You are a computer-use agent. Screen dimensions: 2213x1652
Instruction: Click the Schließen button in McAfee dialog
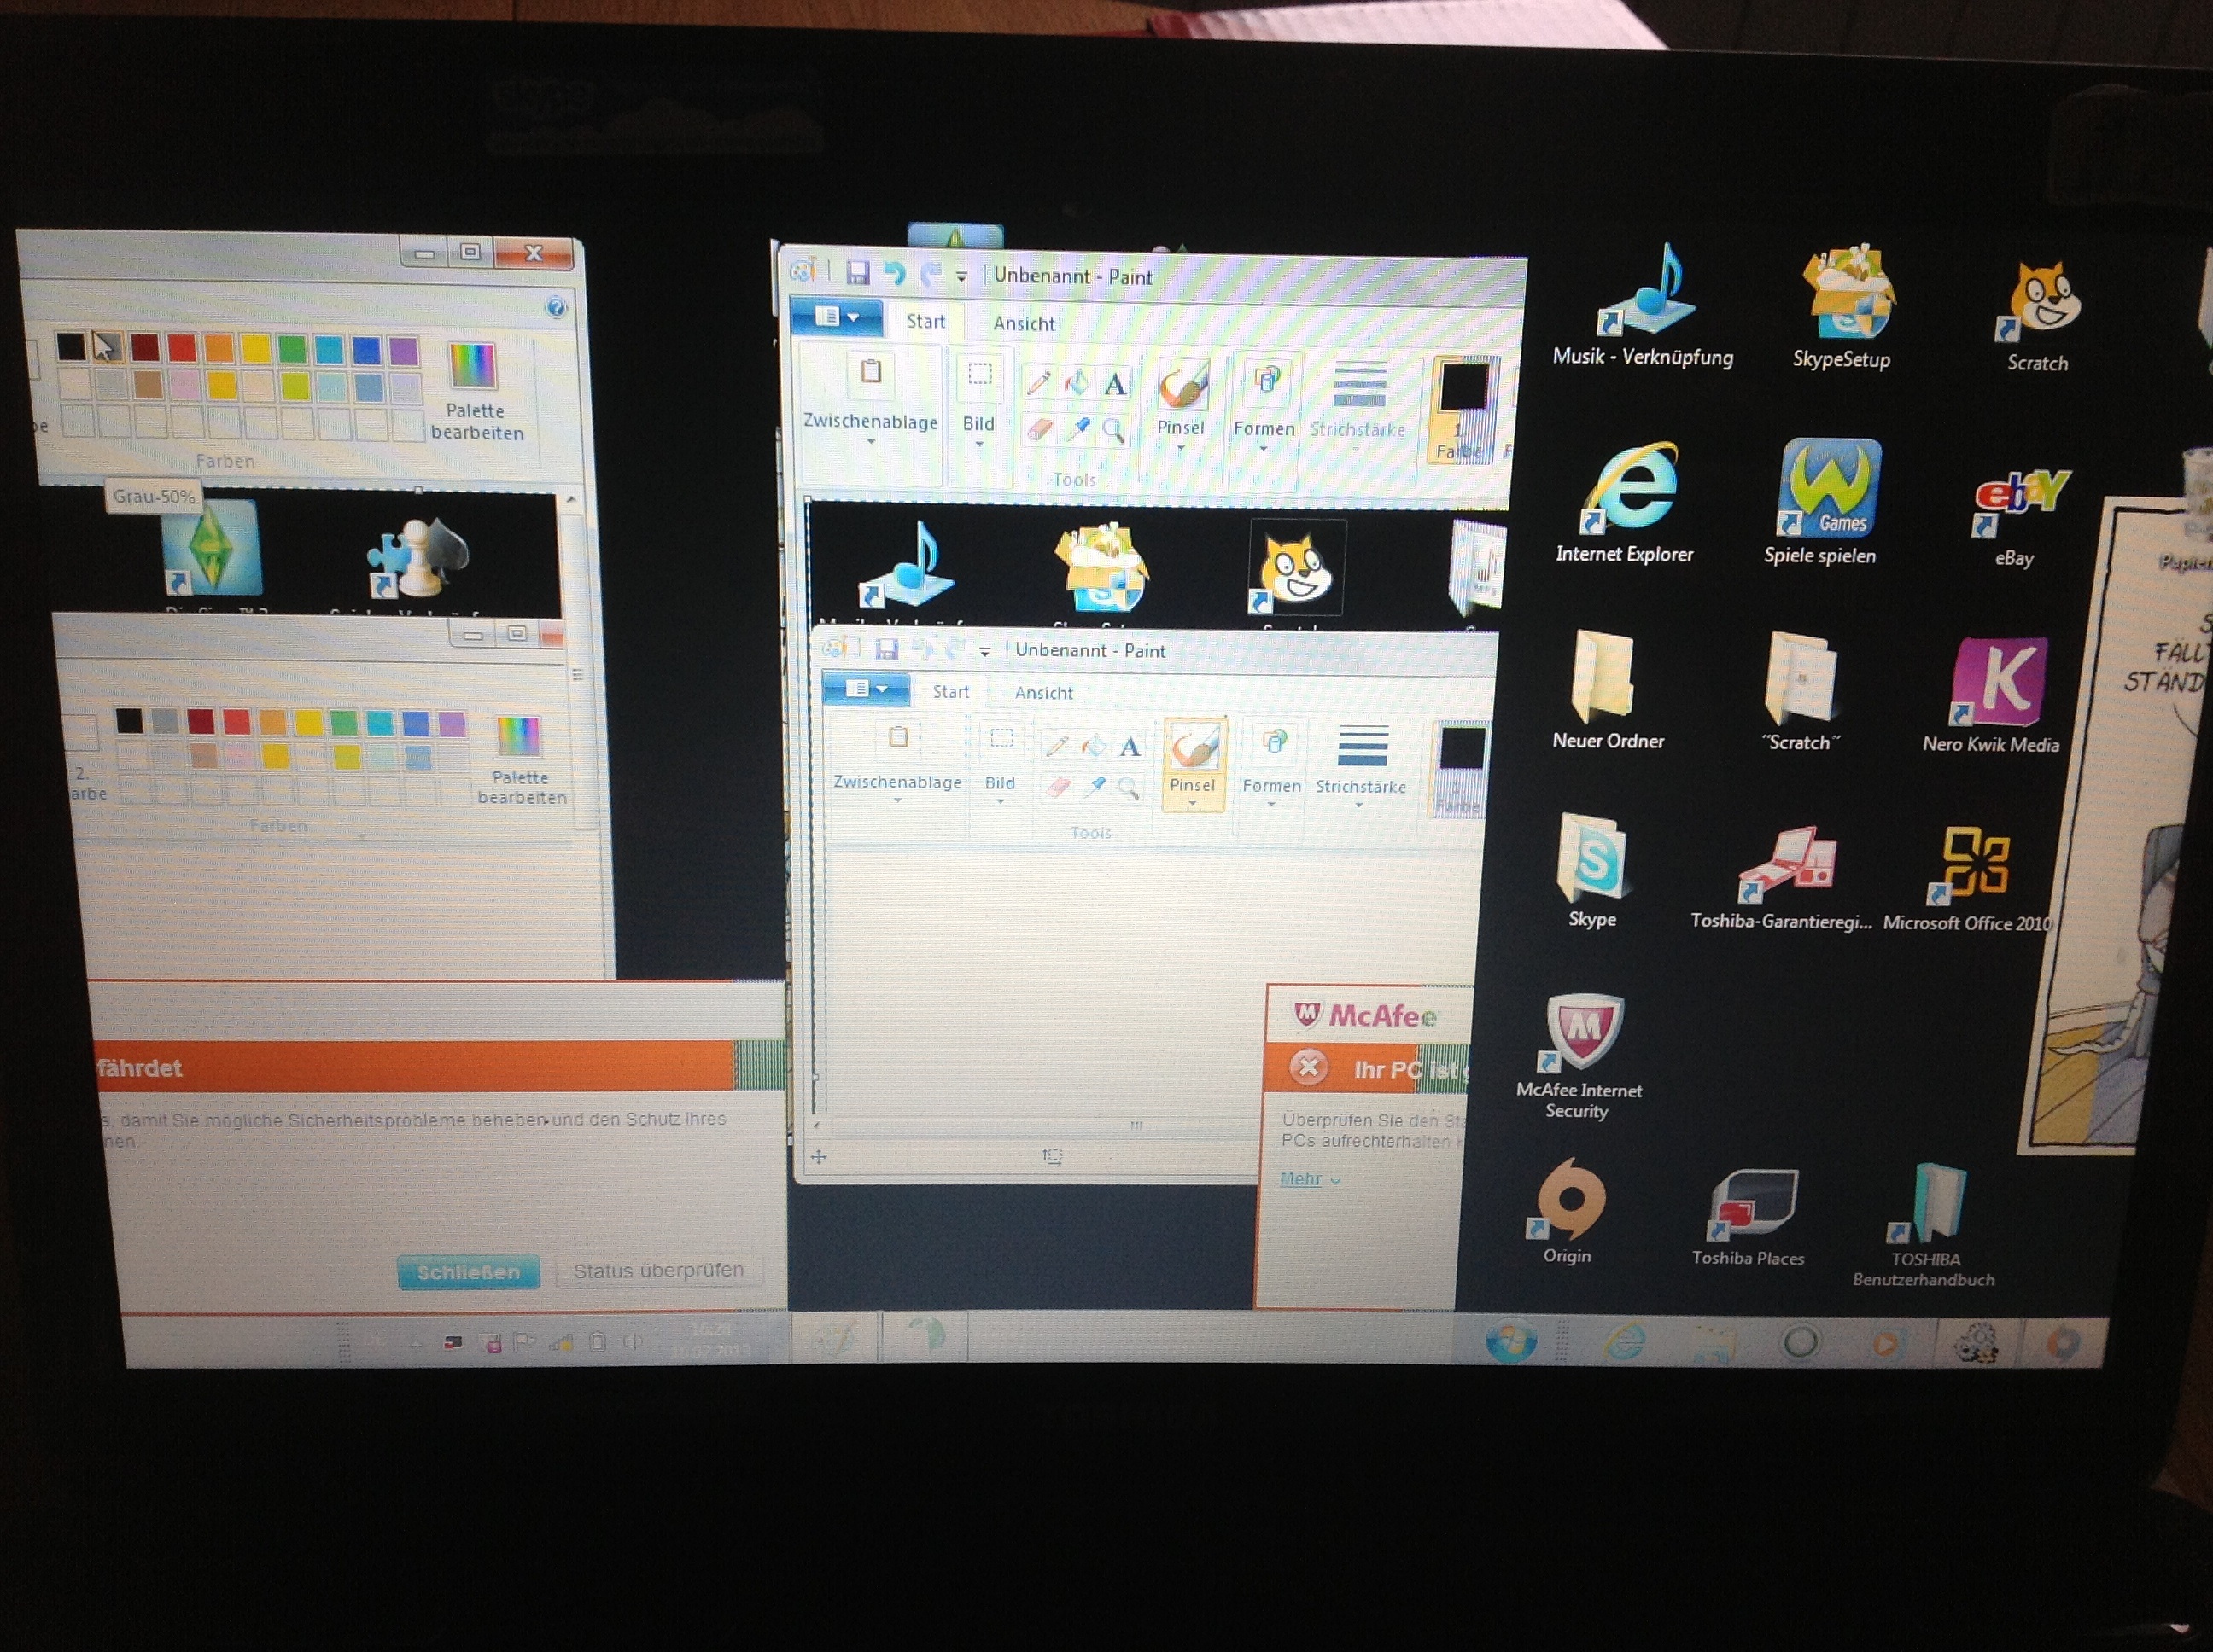point(468,1272)
